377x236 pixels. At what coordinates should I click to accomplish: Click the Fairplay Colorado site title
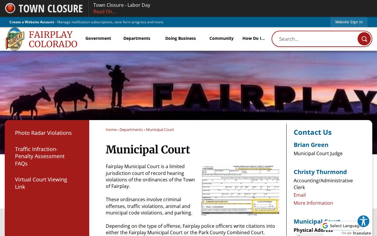pos(53,39)
